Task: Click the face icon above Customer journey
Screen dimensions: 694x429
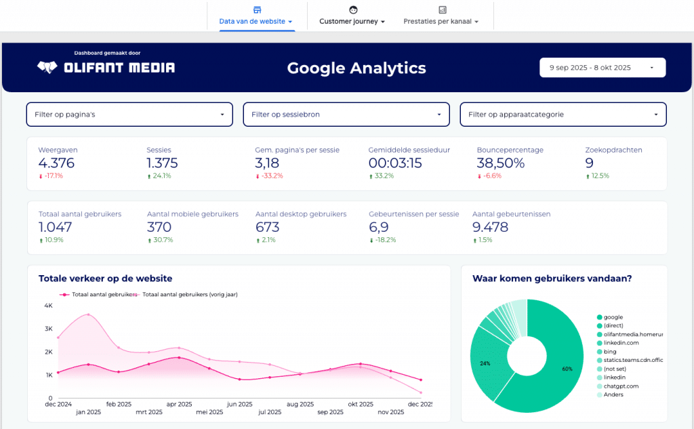Action: (352, 9)
